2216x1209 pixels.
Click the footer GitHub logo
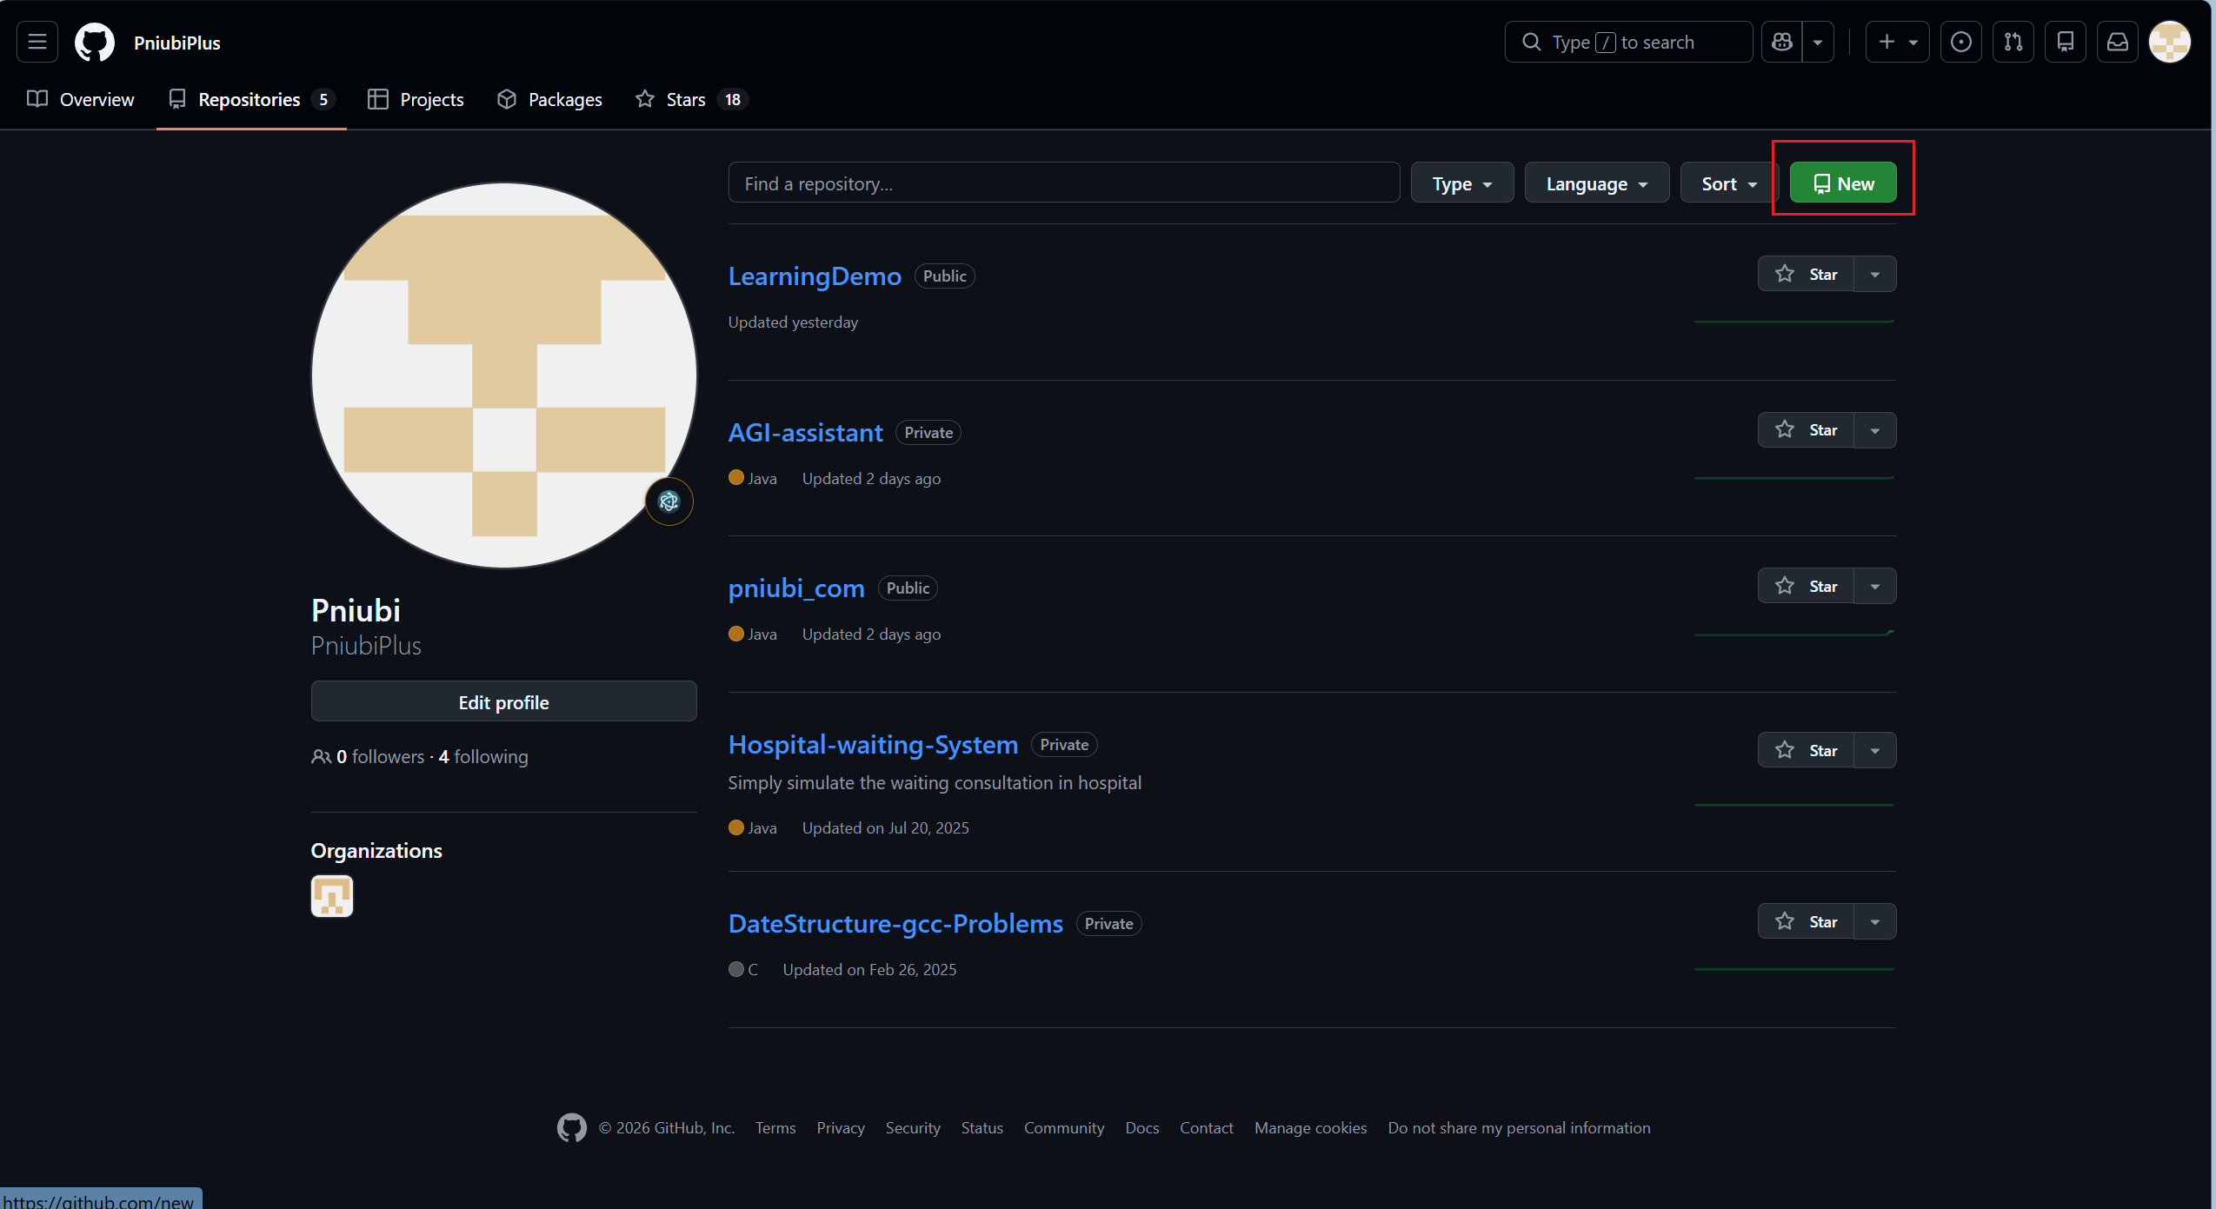[x=571, y=1128]
